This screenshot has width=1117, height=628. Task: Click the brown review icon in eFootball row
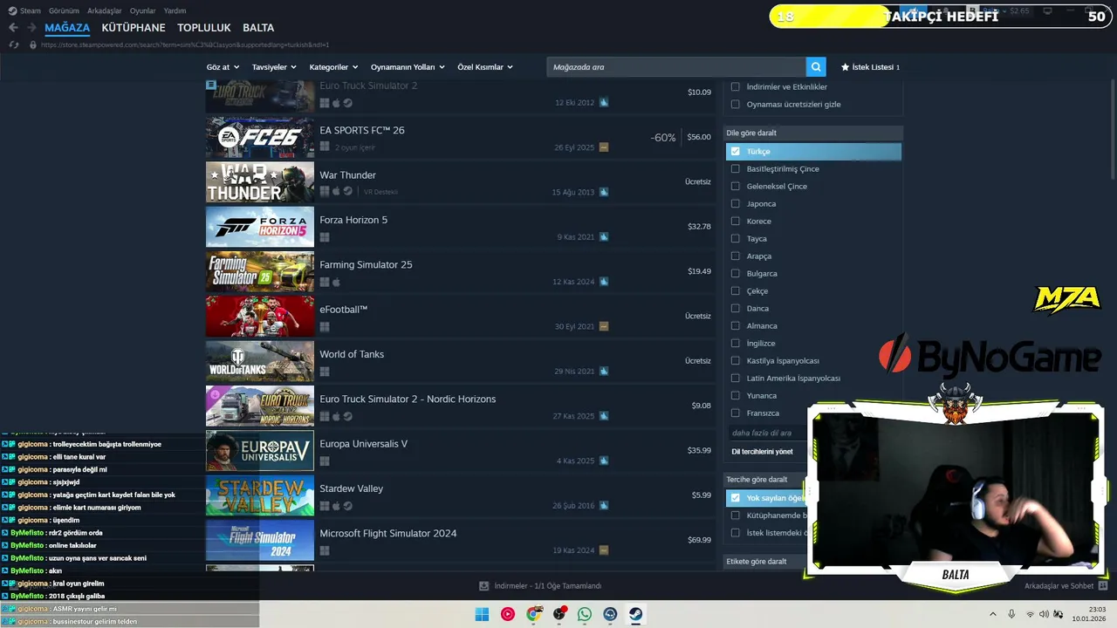(604, 326)
